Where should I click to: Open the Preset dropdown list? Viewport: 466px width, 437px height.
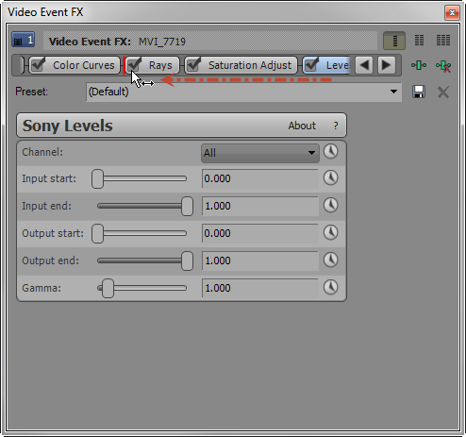[393, 92]
